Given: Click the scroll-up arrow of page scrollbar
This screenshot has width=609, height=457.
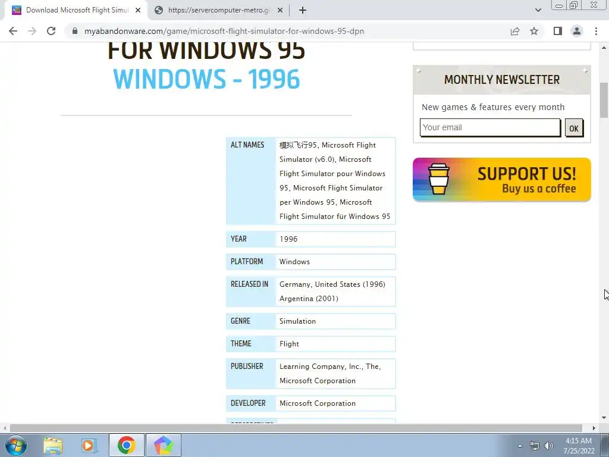Looking at the screenshot, I should (x=604, y=48).
